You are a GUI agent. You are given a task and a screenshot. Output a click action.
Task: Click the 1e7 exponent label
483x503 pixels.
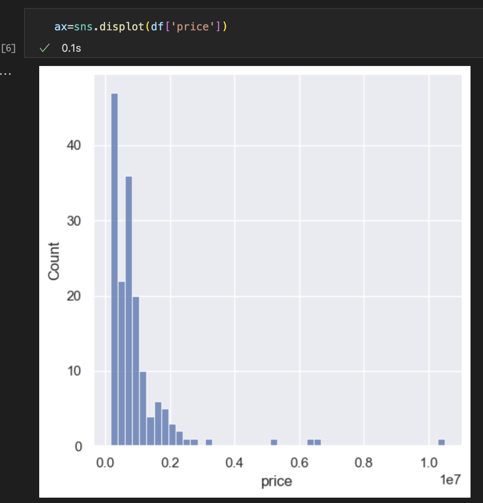pyautogui.click(x=449, y=480)
